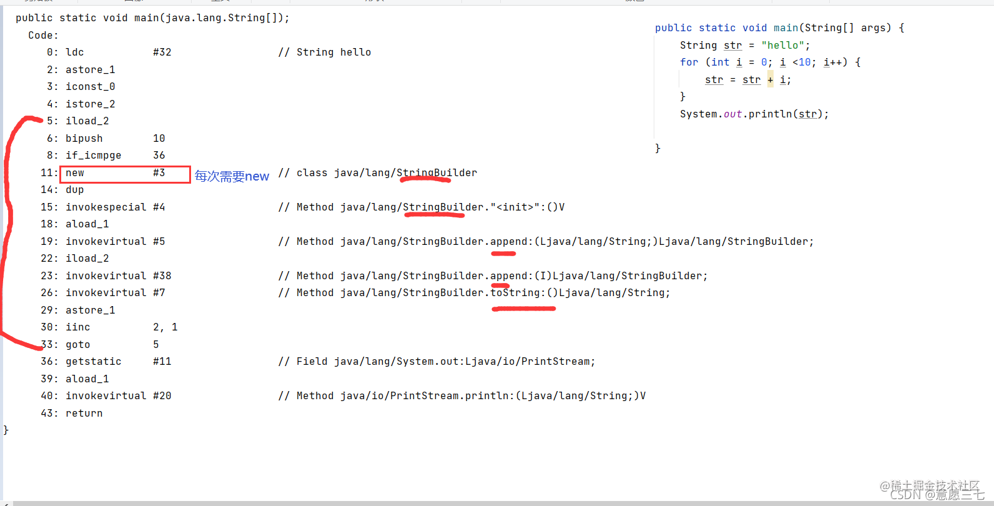Click the "Code:" label
The height and width of the screenshot is (506, 994).
click(x=43, y=36)
